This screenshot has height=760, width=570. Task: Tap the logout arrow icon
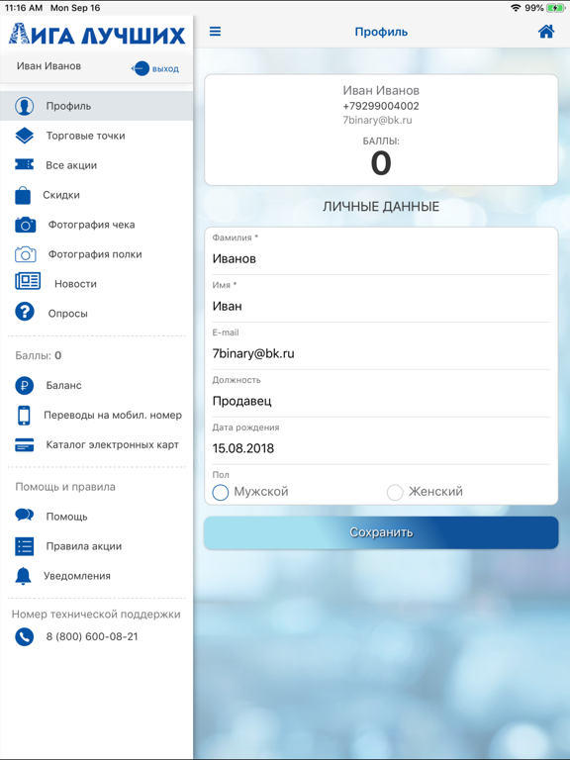(x=141, y=68)
